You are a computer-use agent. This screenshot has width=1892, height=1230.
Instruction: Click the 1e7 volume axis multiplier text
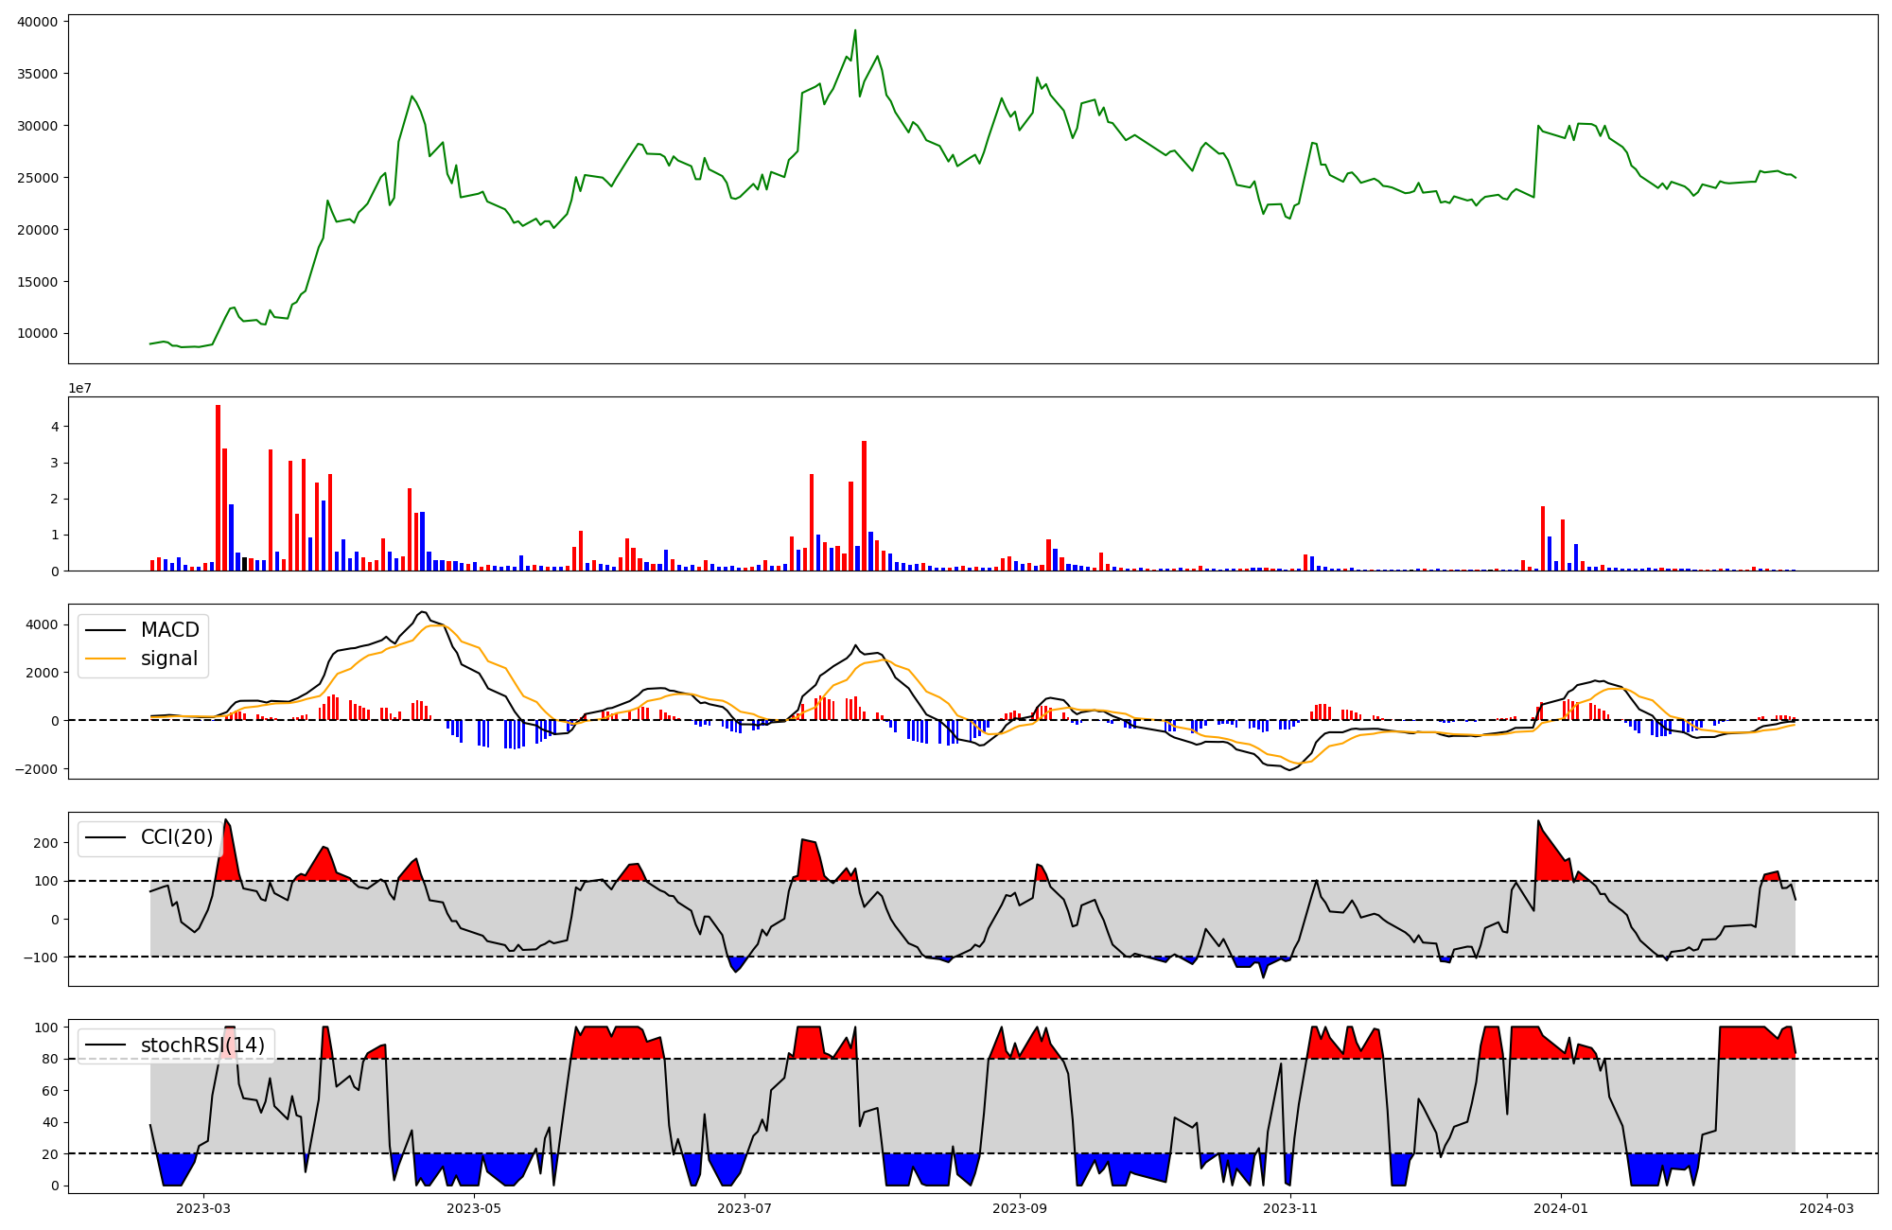tap(79, 388)
